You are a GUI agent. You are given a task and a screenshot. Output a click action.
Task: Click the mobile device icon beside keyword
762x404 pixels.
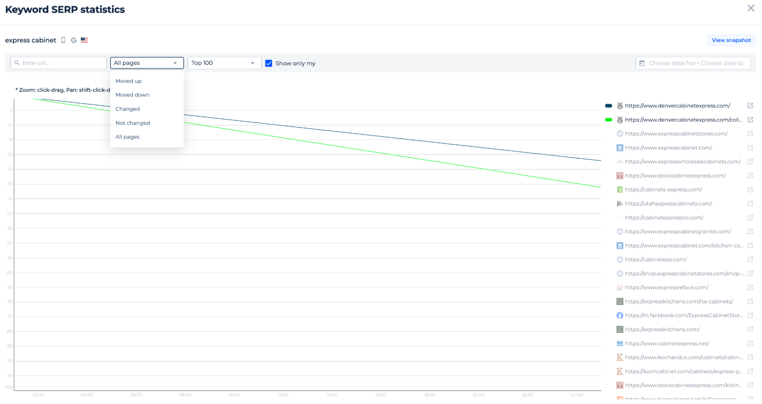(63, 40)
